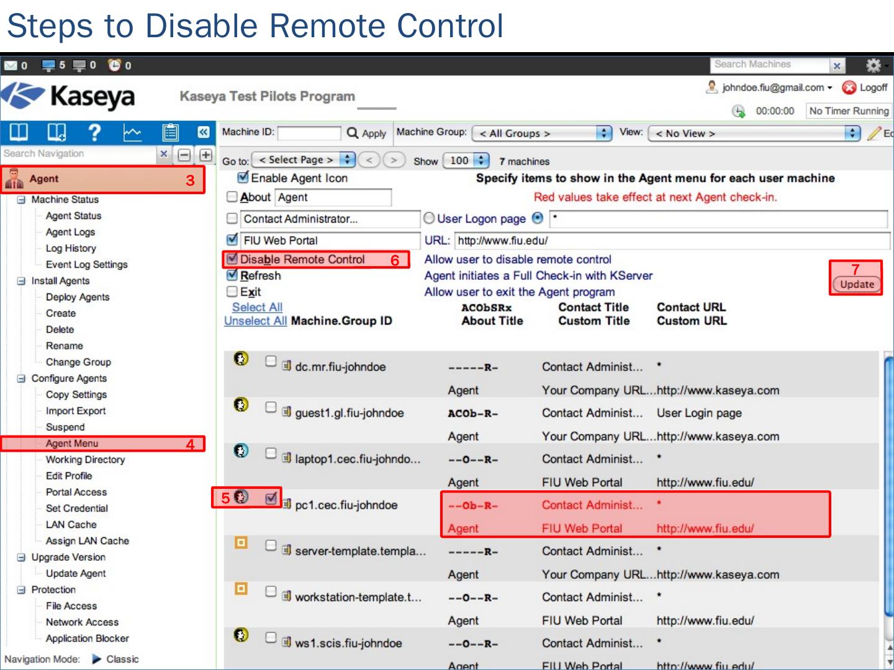This screenshot has height=670, width=894.
Task: Click the help question mark icon
Action: (x=94, y=133)
